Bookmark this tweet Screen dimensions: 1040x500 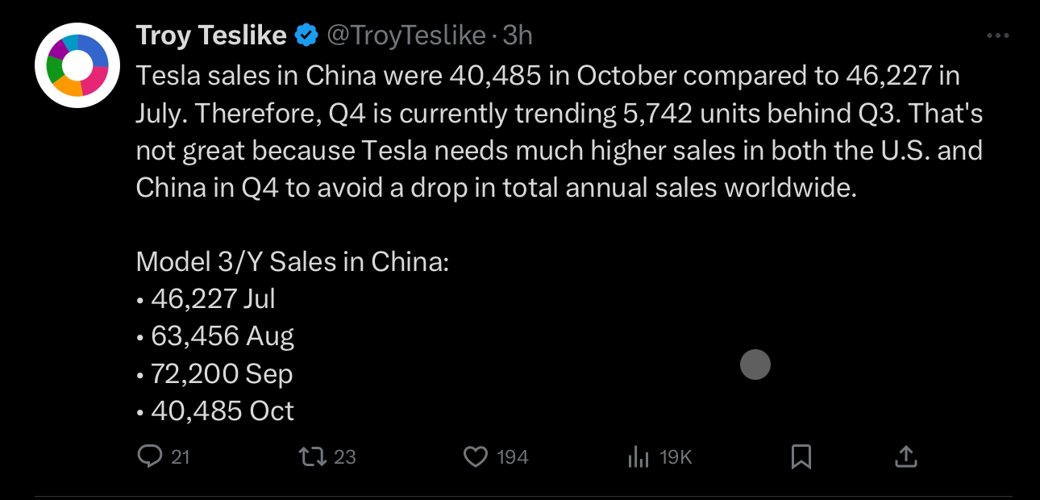coord(801,457)
